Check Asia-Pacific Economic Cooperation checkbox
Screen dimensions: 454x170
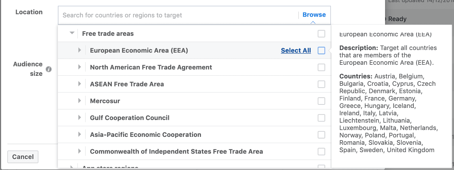pos(321,135)
